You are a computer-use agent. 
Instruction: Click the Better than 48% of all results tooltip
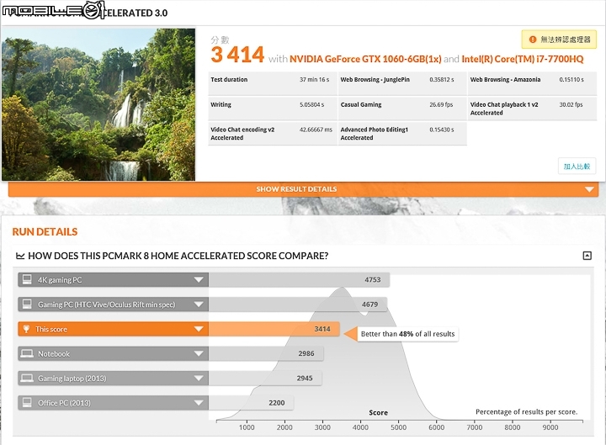(x=407, y=334)
